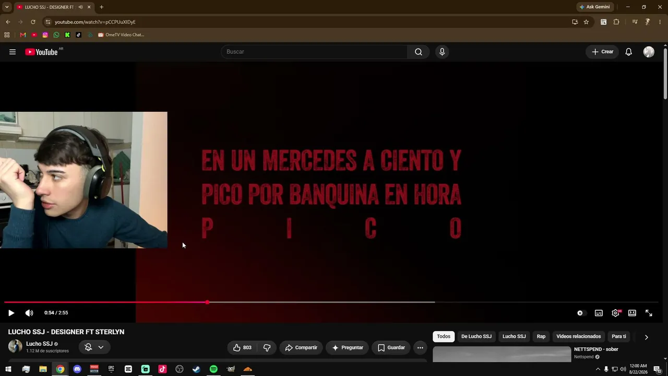Image resolution: width=668 pixels, height=376 pixels.
Task: Select the Rap filter chip
Action: click(541, 336)
